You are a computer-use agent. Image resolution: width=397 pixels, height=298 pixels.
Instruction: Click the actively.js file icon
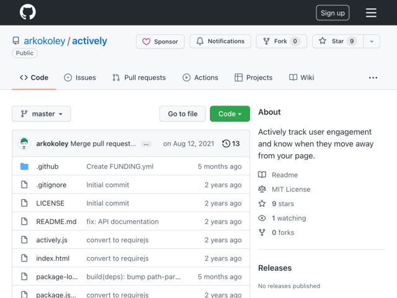[x=24, y=240]
